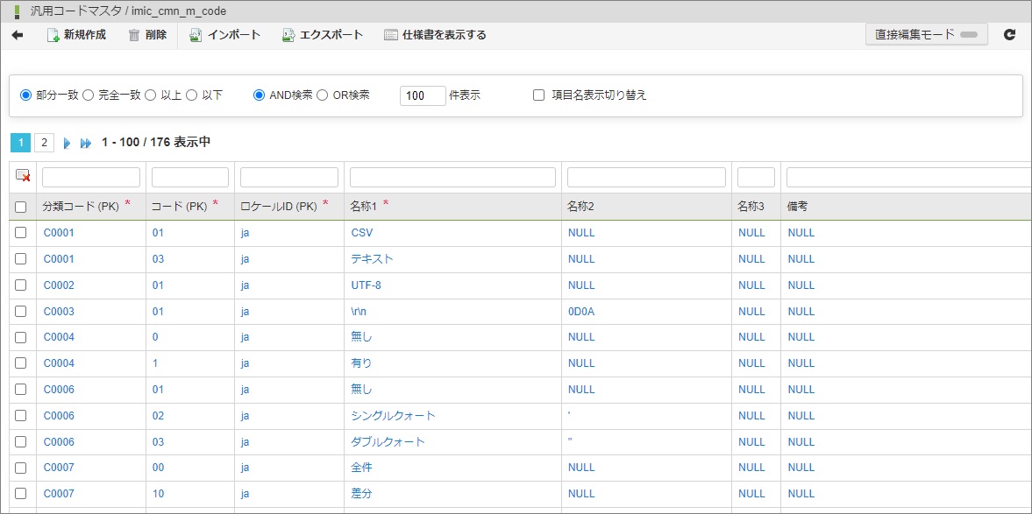Go to next page arrow
Viewport: 1032px width, 514px height.
point(67,143)
